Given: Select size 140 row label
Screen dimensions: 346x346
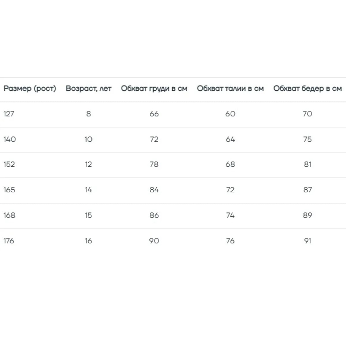Looking at the screenshot, I should (10, 139).
